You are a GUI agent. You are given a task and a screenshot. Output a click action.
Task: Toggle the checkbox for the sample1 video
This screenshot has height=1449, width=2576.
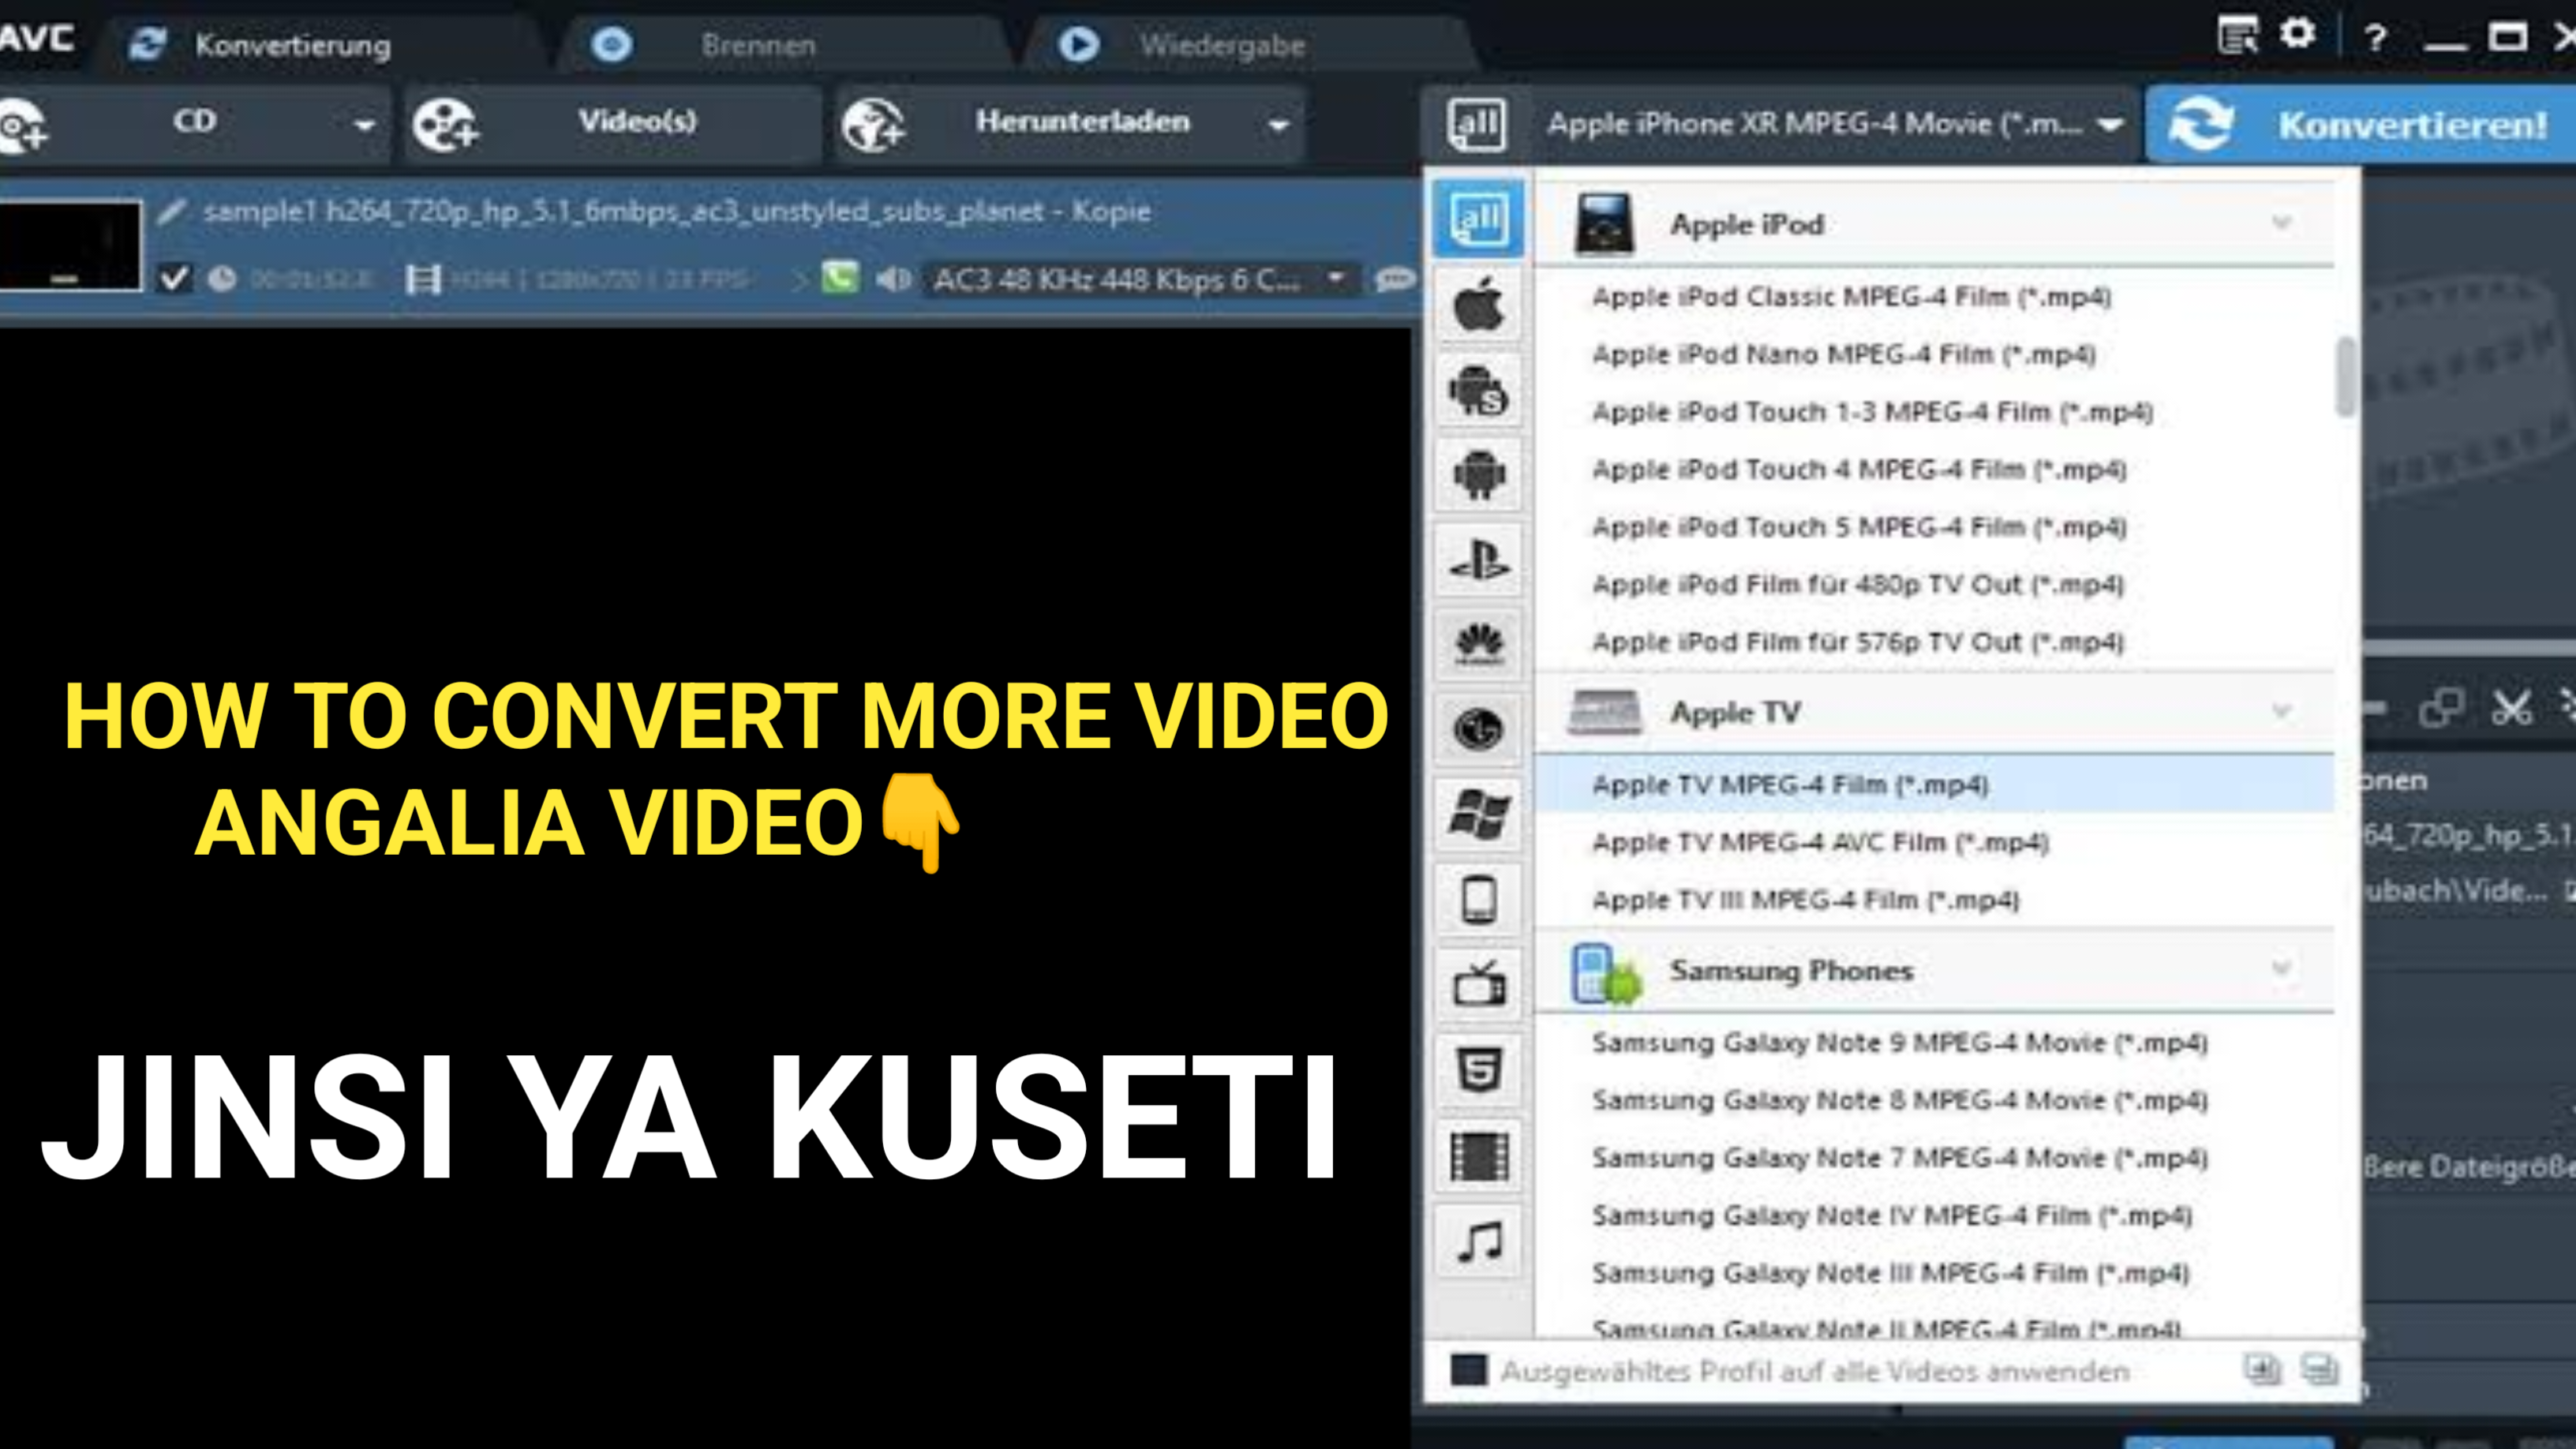pyautogui.click(x=174, y=278)
